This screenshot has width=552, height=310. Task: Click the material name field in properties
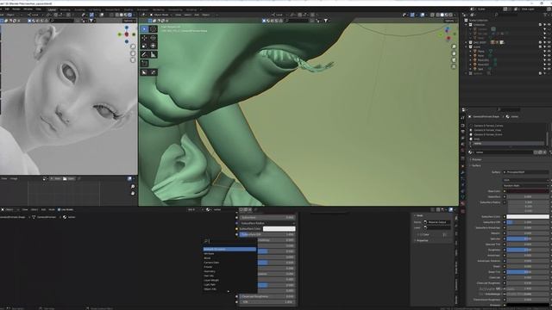pyautogui.click(x=504, y=152)
